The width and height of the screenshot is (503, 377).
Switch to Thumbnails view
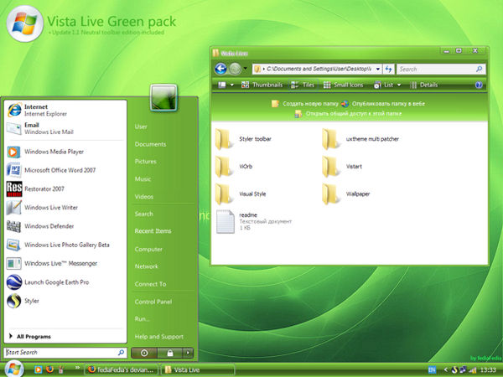pyautogui.click(x=262, y=85)
